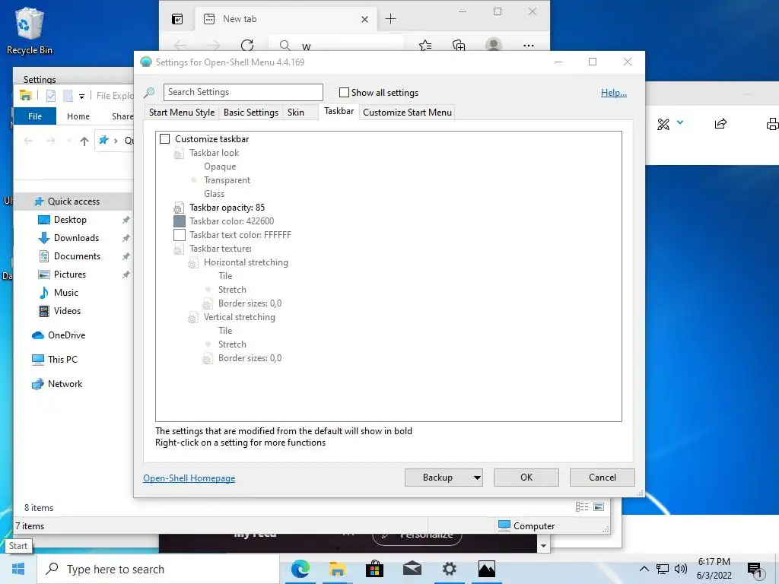Select the Taskbar tab
Viewport: 779px width, 584px height.
339,111
